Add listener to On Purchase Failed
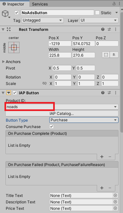The width and height of the screenshot is (123, 213). point(102,188)
